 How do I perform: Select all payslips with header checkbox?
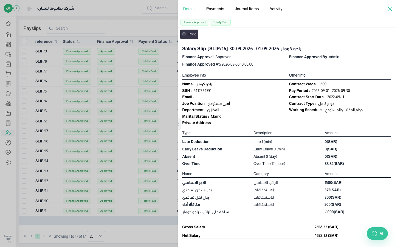click(x=24, y=41)
